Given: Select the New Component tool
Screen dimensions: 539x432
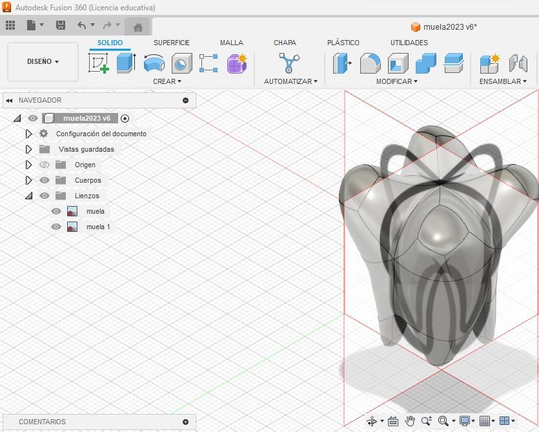Looking at the screenshot, I should click(489, 63).
